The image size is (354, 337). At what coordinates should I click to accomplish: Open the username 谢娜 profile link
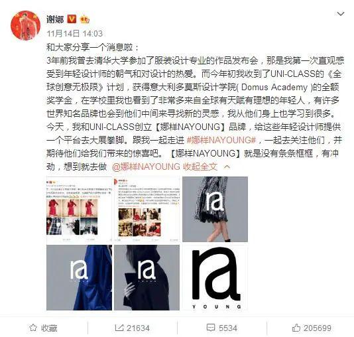click(x=55, y=19)
